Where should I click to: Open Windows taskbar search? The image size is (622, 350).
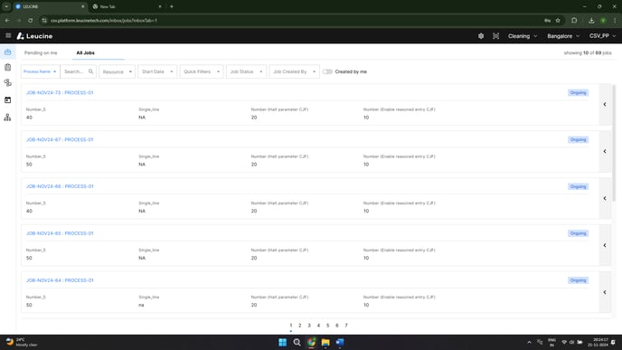pos(297,342)
